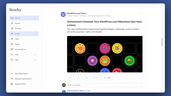The height and width of the screenshot is (96, 171).
Task: Click the share post button
Action: 70,78
